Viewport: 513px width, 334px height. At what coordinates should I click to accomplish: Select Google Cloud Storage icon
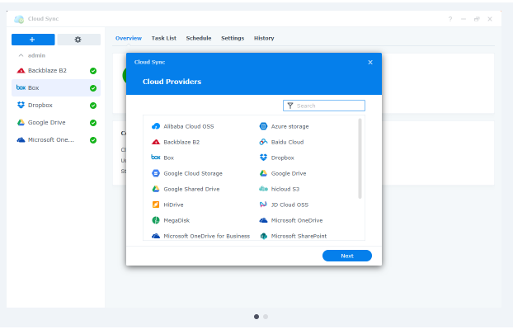click(x=155, y=173)
